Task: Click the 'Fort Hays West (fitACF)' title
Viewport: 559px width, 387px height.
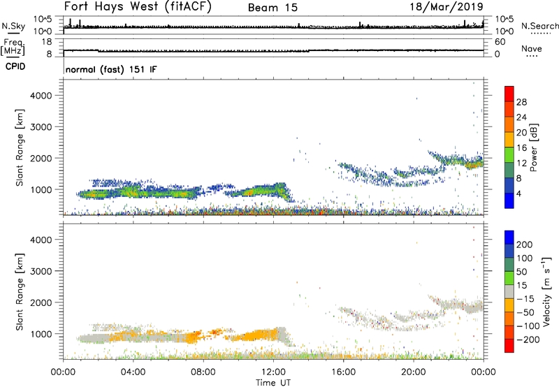Action: click(138, 7)
